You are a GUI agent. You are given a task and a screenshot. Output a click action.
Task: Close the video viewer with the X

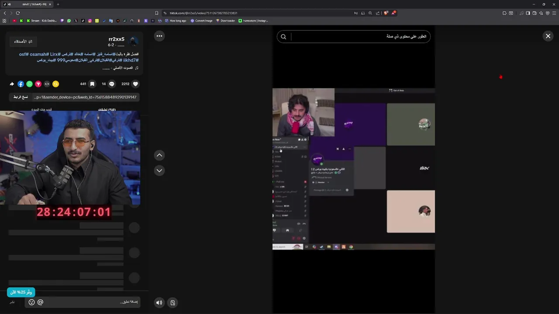(x=548, y=36)
